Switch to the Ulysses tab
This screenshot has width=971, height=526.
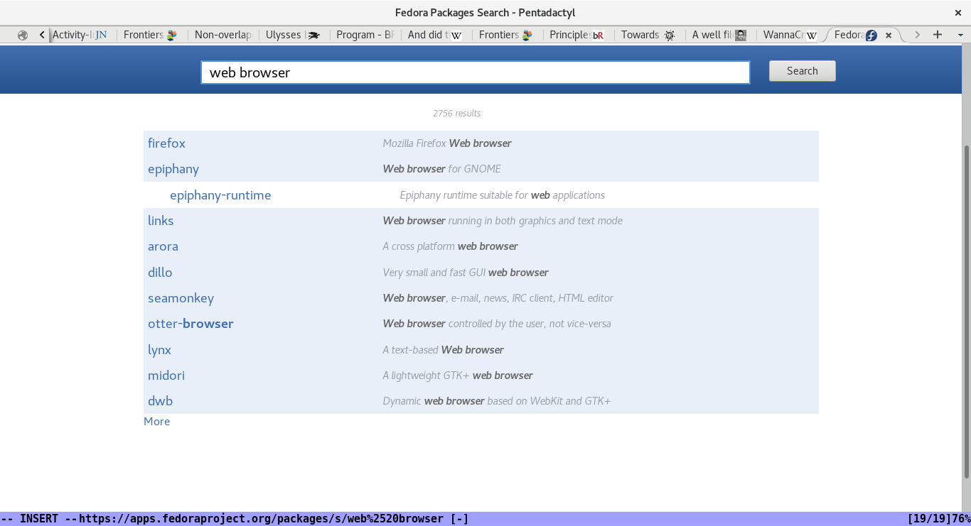click(x=293, y=35)
